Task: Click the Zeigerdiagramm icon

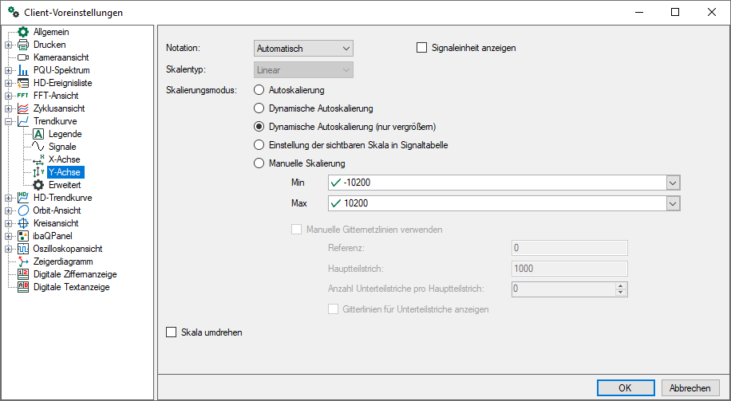Action: (23, 261)
